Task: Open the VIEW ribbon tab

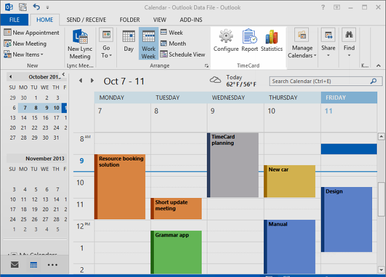Action: [x=160, y=20]
